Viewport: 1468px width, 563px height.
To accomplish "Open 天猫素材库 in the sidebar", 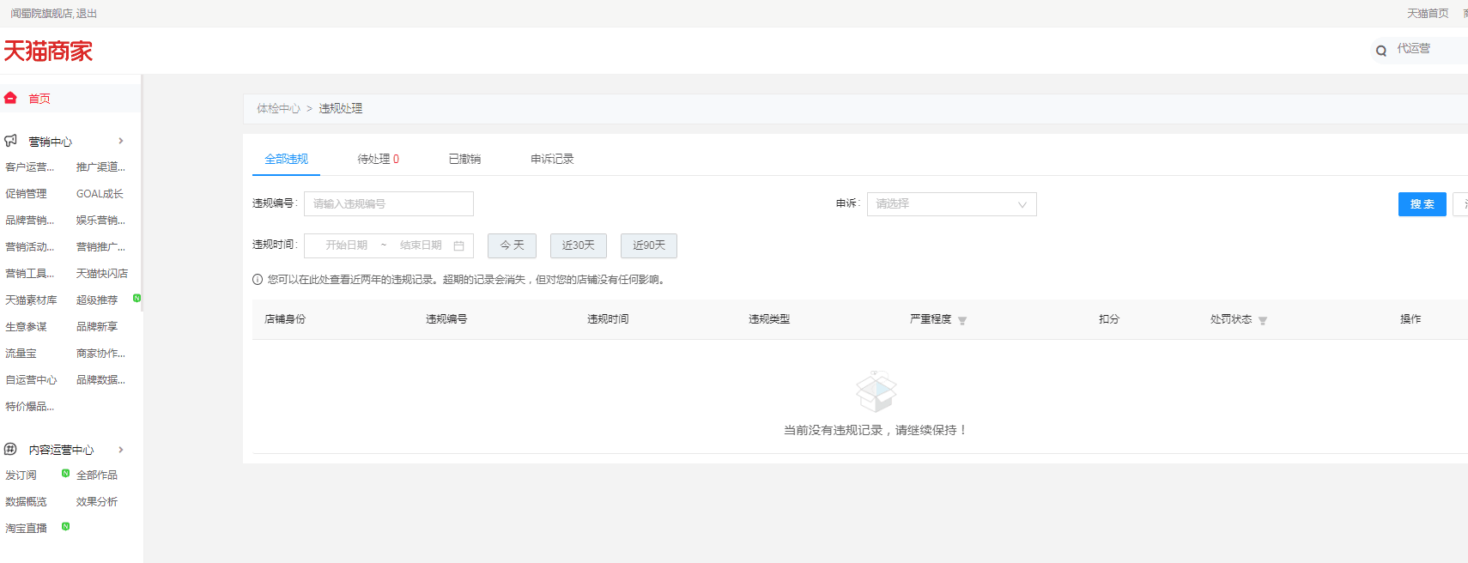I will (x=31, y=300).
